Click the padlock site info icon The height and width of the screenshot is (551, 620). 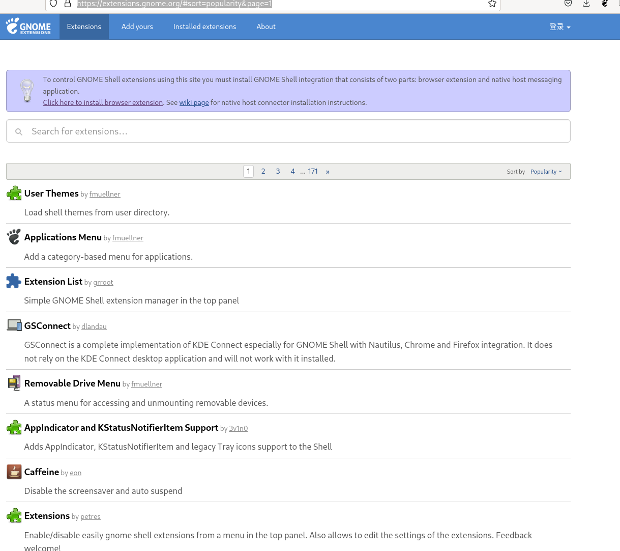(x=68, y=4)
